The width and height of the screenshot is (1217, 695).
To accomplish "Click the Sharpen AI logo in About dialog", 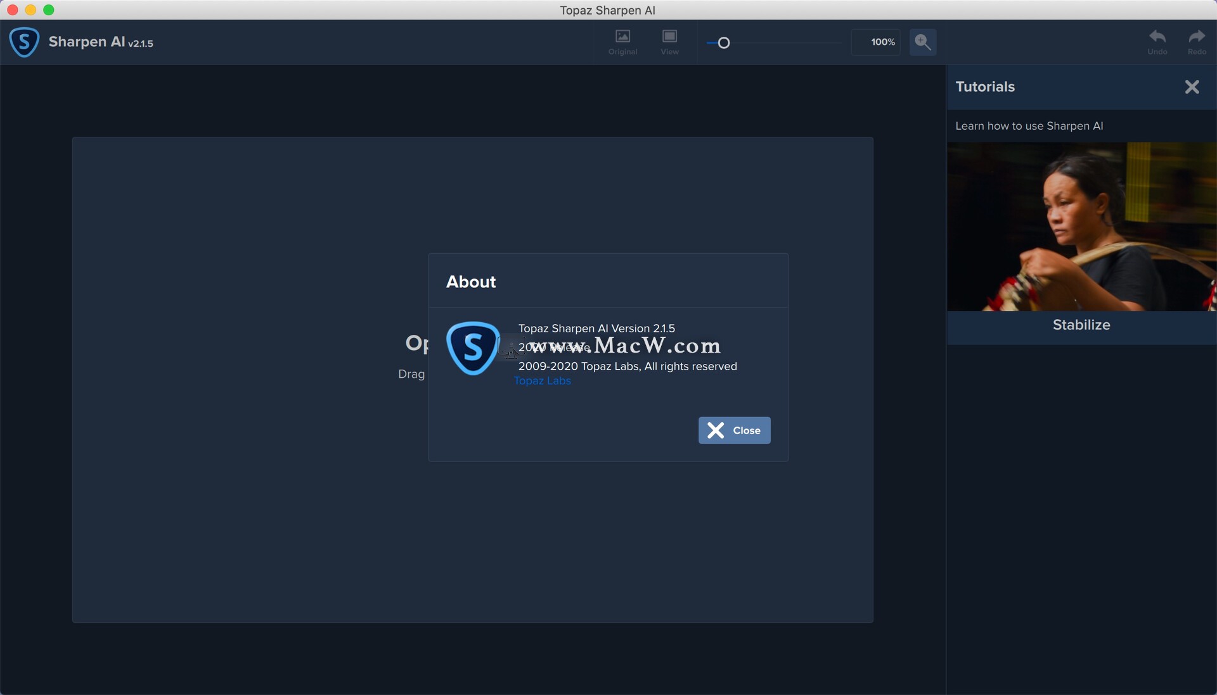I will (473, 348).
